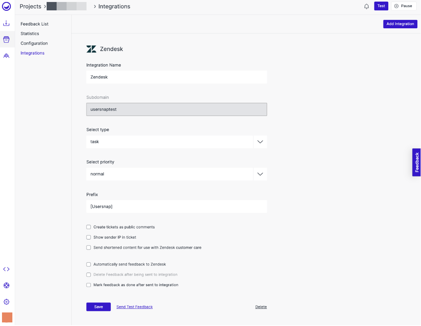Go to Projects in the breadcrumb
421x326 pixels.
[30, 6]
